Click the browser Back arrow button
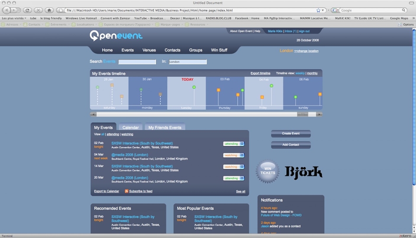This screenshot has height=238, width=416. point(6,10)
